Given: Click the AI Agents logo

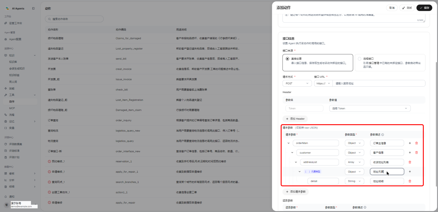Looking at the screenshot, I should pos(8,8).
